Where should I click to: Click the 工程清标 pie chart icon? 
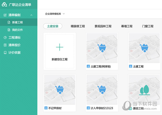5,37
